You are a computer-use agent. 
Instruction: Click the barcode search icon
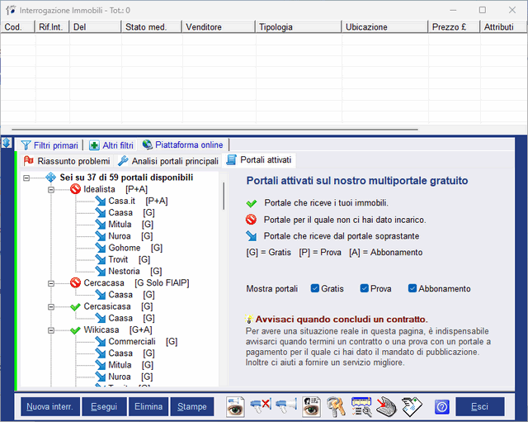(x=361, y=406)
